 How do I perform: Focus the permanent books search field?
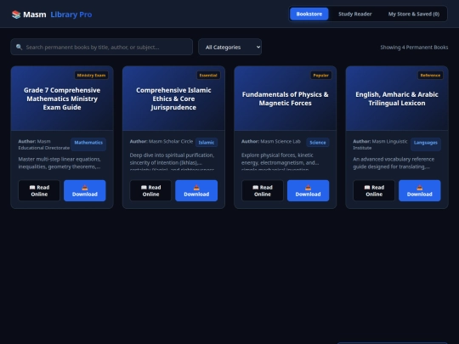pyautogui.click(x=102, y=47)
